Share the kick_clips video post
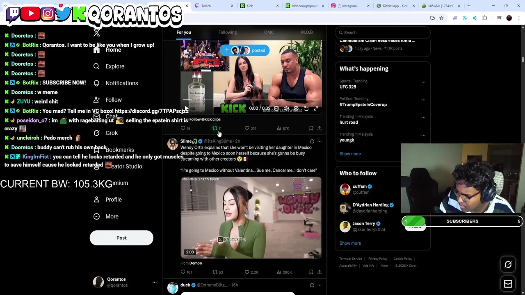The height and width of the screenshot is (295, 525). tap(320, 128)
